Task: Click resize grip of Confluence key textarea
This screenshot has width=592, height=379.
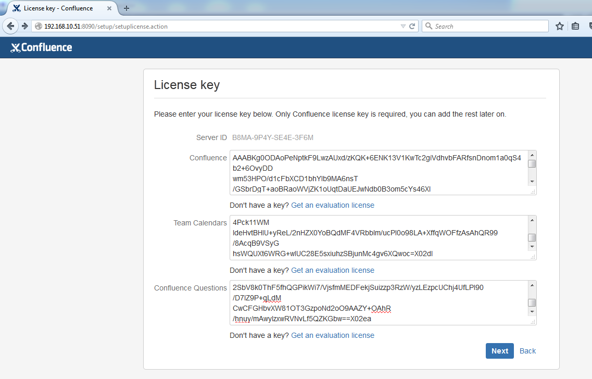Action: pyautogui.click(x=533, y=192)
